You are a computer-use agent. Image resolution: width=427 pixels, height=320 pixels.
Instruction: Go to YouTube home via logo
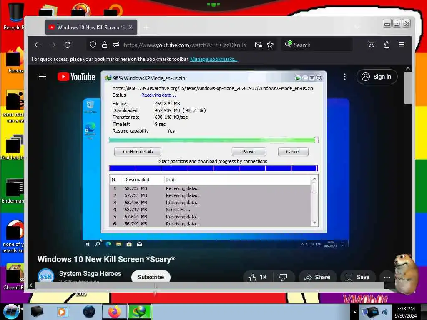(76, 77)
